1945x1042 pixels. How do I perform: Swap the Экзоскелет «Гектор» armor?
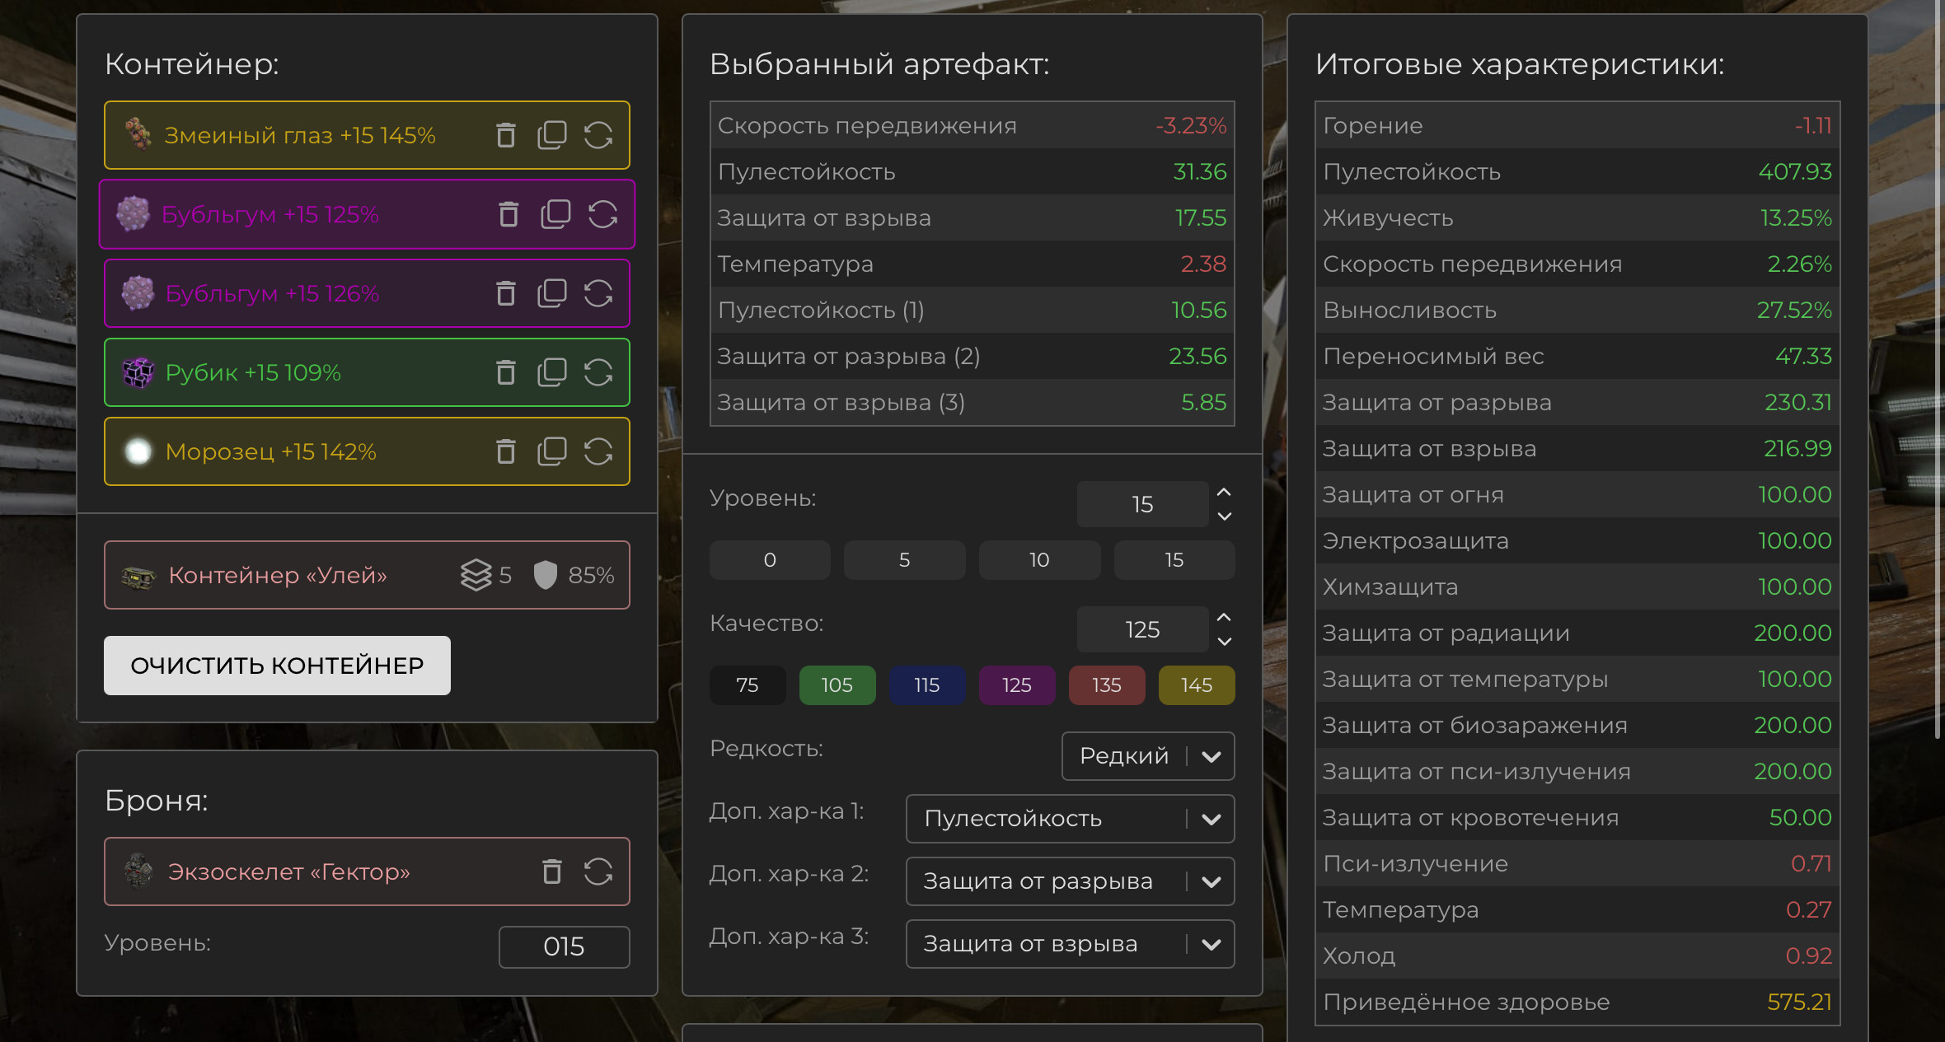click(x=598, y=871)
